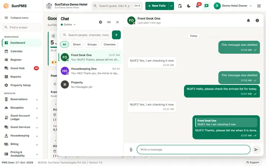Screen dimensions: 266x166
Task: Open notifications bell with 34 badge
Action: (198, 6)
